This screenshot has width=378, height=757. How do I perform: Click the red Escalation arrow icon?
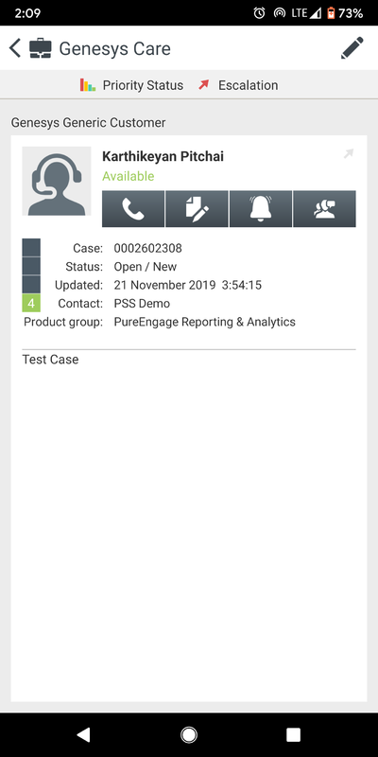coord(204,85)
